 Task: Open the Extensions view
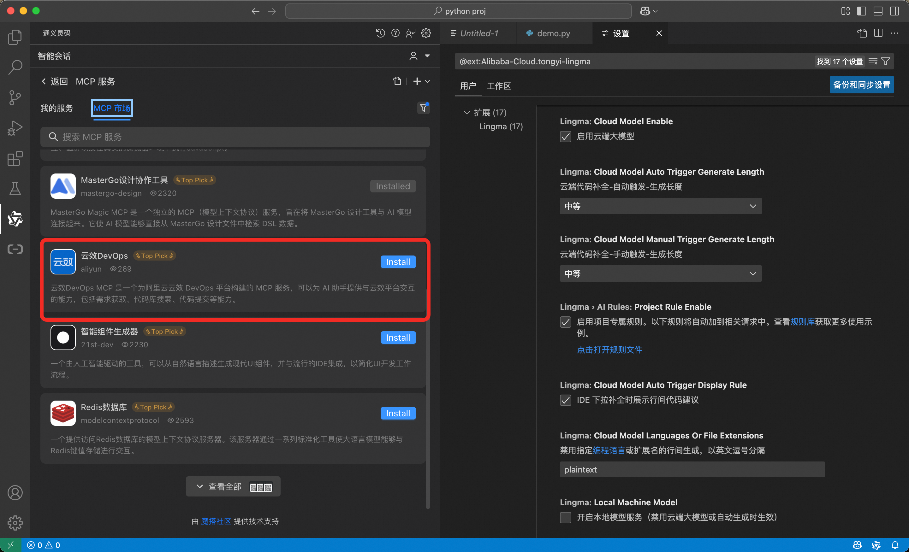click(15, 158)
